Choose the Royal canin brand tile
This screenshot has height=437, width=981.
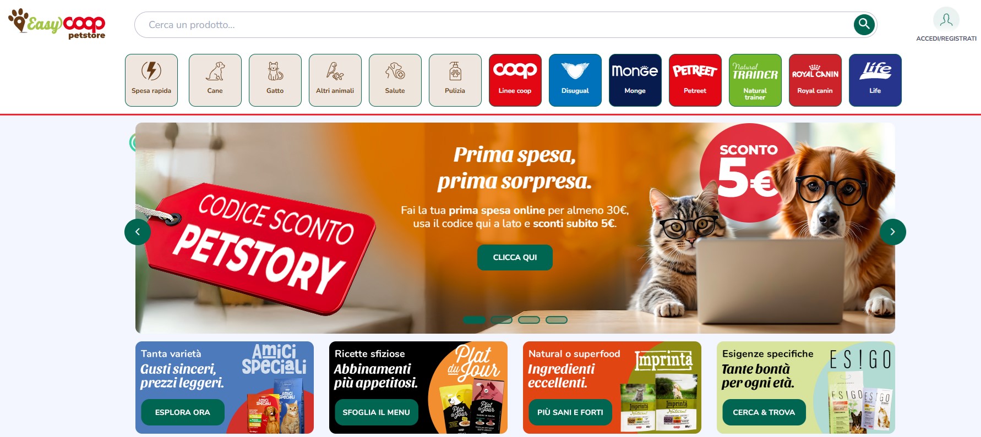pyautogui.click(x=815, y=80)
